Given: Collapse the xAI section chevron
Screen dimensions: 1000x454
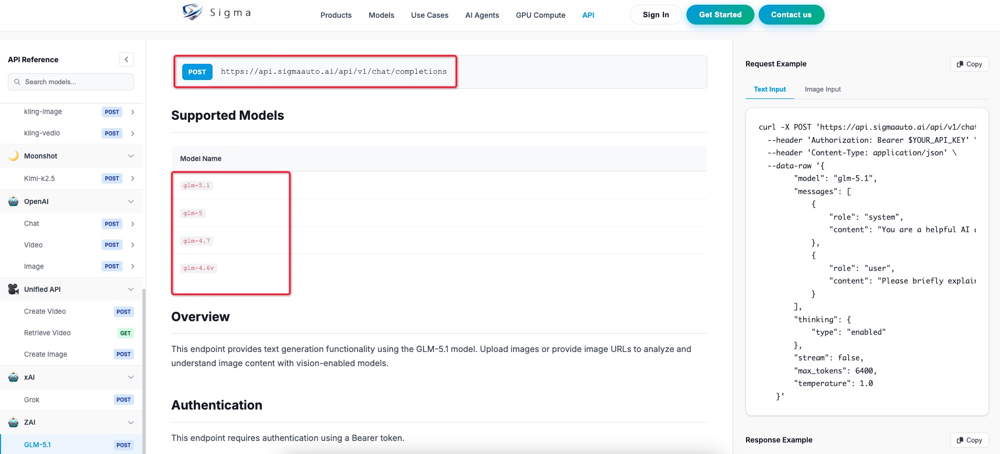Looking at the screenshot, I should click(x=131, y=377).
